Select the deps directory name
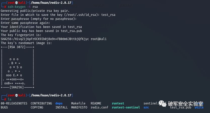This screenshot has height=113, width=210. pyautogui.click(x=59, y=103)
